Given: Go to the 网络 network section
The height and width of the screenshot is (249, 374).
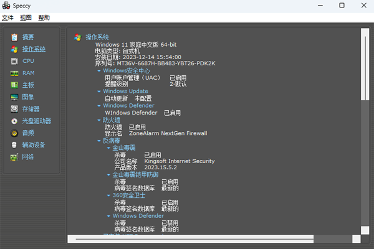Looking at the screenshot, I should (28, 157).
